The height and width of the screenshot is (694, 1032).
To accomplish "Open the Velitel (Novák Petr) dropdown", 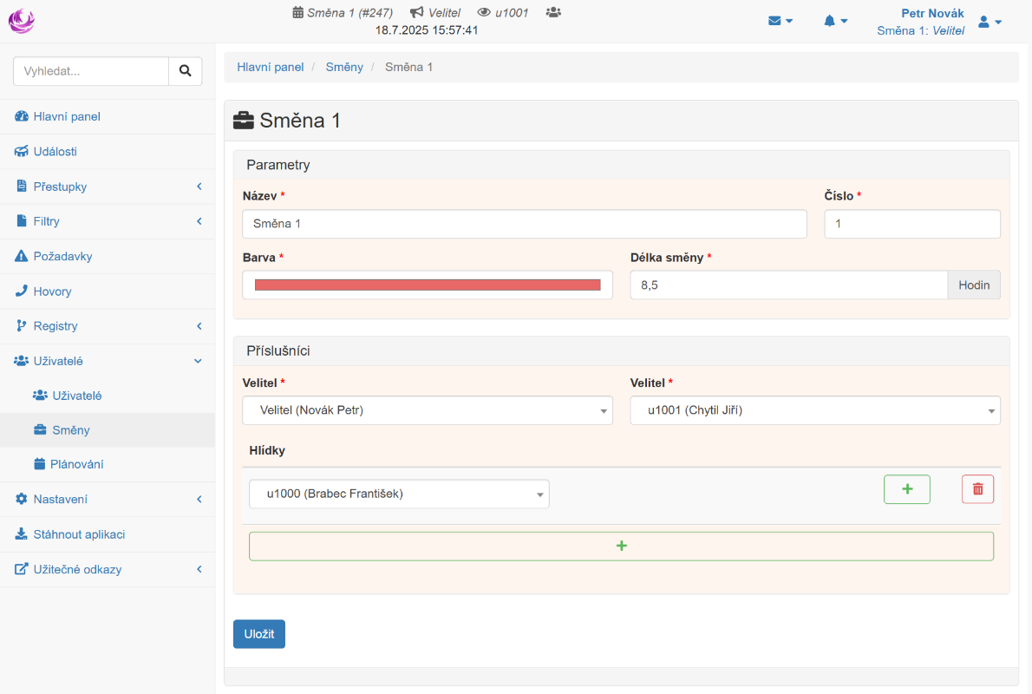I will click(427, 410).
